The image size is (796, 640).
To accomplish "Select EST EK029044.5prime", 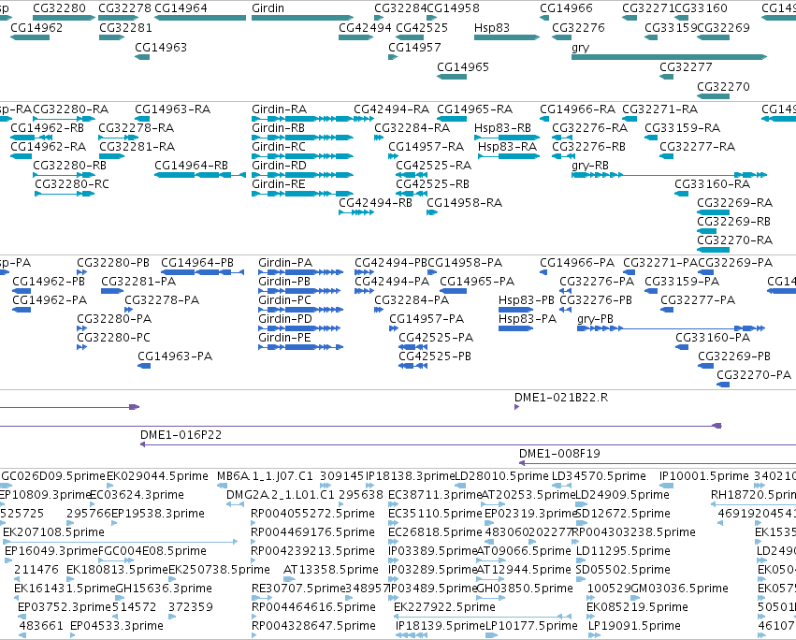I will coord(157,476).
